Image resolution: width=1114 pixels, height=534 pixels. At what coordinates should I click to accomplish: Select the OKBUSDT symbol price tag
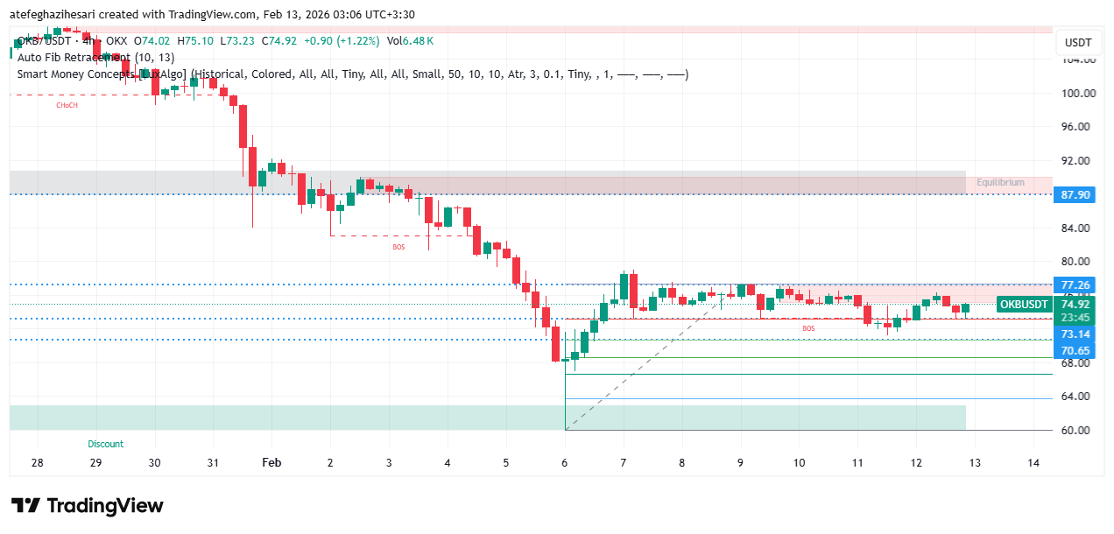tap(1024, 305)
